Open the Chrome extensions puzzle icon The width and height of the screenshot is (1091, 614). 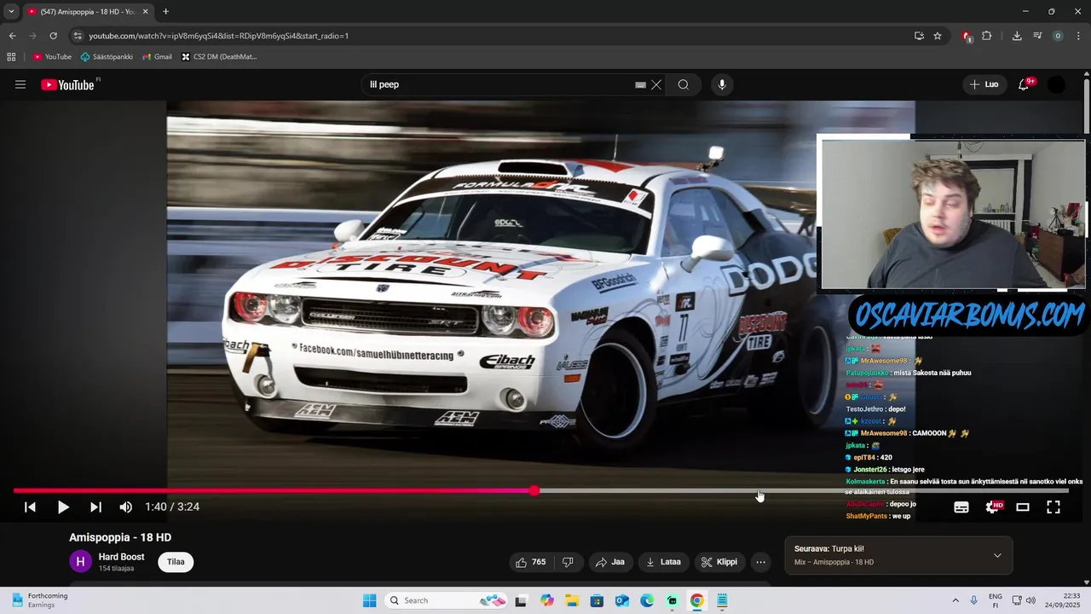click(987, 36)
